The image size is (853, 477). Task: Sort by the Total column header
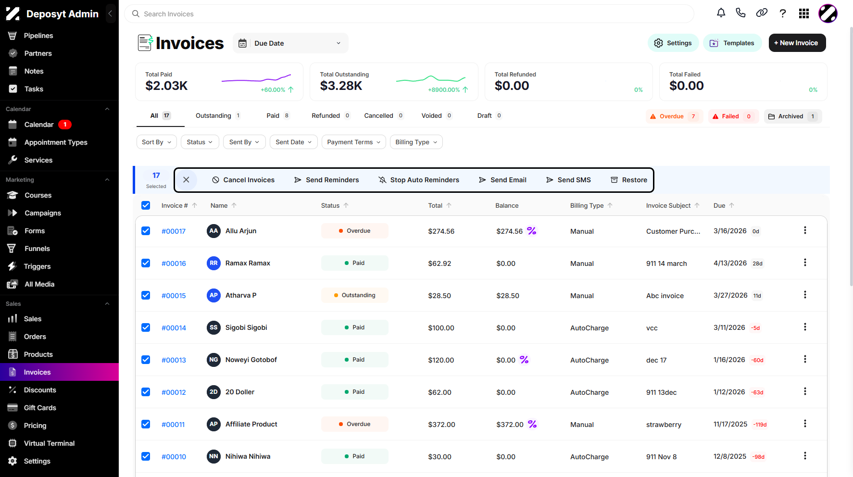click(x=439, y=205)
